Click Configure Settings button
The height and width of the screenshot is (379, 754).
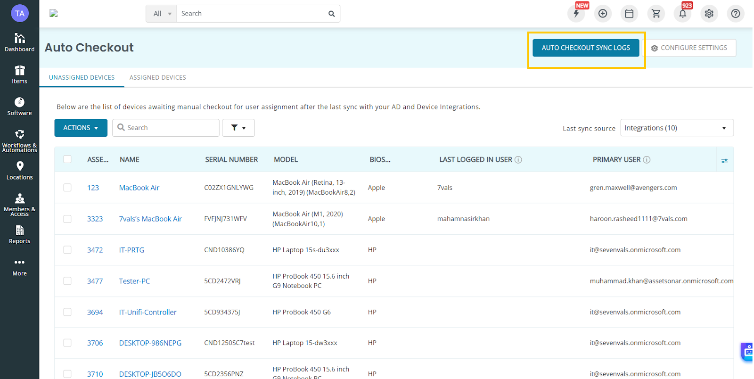689,48
